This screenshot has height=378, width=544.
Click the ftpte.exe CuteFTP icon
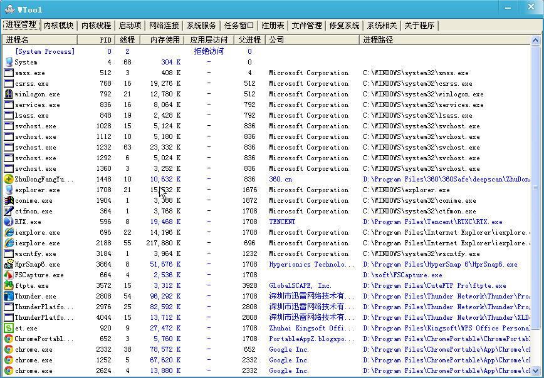pyautogui.click(x=9, y=286)
